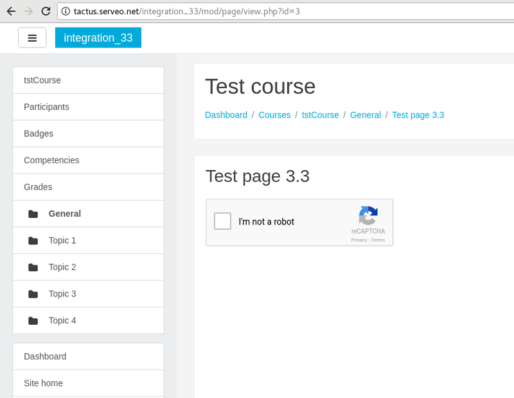
Task: Open the reCAPTCHA Terms link
Action: [378, 240]
